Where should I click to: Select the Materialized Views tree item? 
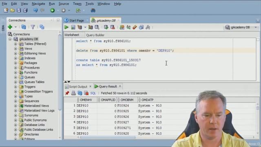pos(36,106)
